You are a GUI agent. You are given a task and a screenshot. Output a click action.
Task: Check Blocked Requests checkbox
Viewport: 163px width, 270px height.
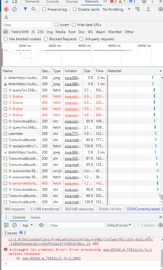pos(46,39)
